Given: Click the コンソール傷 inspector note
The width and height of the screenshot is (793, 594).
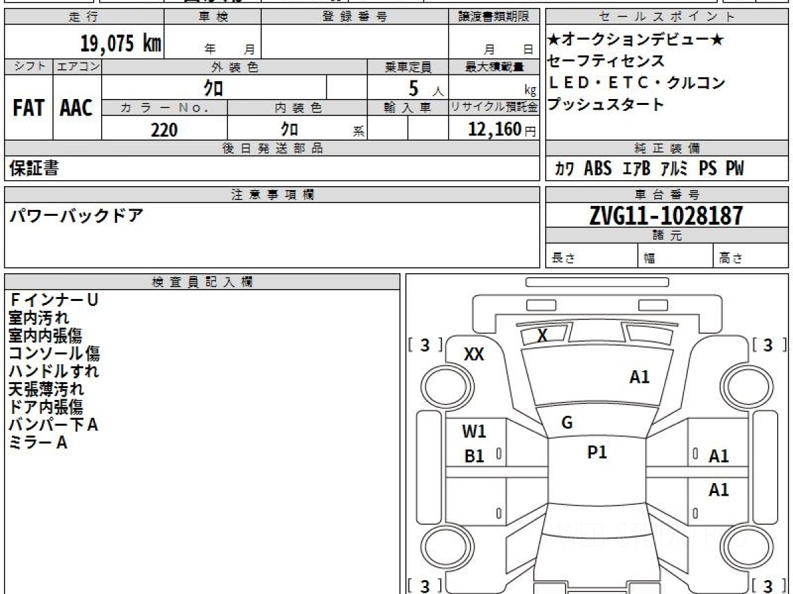Looking at the screenshot, I should (54, 354).
